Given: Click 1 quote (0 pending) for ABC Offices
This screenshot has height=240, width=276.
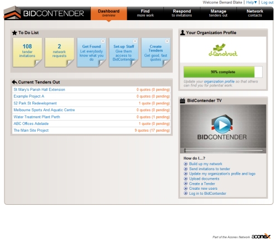Looking at the screenshot, I should [x=154, y=124].
